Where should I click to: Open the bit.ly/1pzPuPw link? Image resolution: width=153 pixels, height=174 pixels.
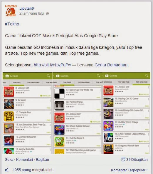[x=52, y=65]
